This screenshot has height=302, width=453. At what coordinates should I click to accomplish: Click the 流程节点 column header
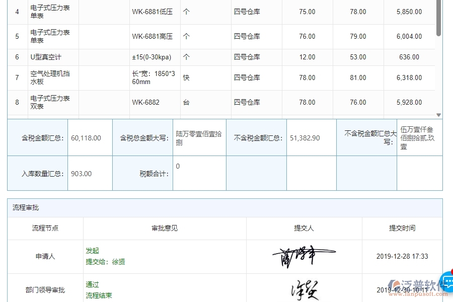[x=45, y=228]
